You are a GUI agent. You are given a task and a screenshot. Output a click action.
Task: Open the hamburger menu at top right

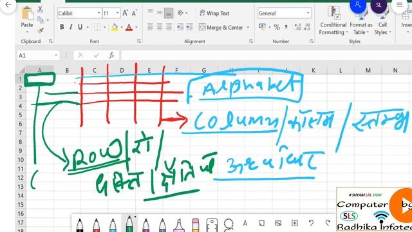pyautogui.click(x=399, y=5)
